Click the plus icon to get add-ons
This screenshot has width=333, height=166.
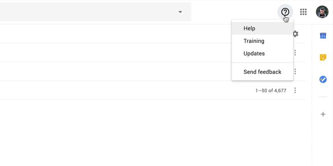coord(323,114)
